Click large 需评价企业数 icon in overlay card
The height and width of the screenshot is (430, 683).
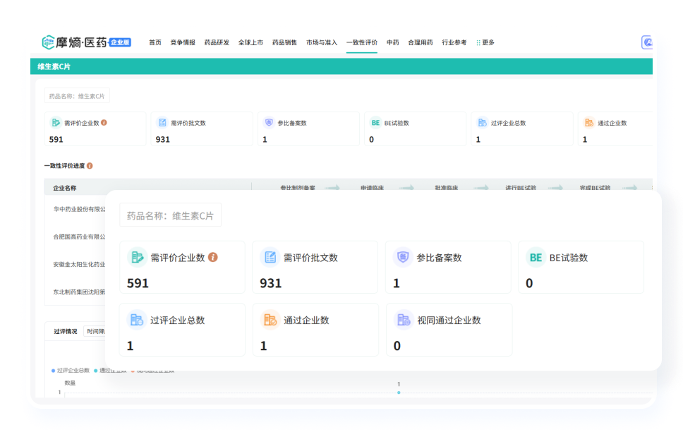pos(137,257)
